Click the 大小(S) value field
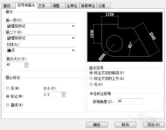166x130 pixels. point(52,95)
